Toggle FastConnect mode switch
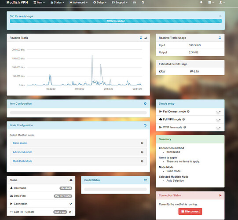This screenshot has width=238, height=220. click(x=218, y=112)
